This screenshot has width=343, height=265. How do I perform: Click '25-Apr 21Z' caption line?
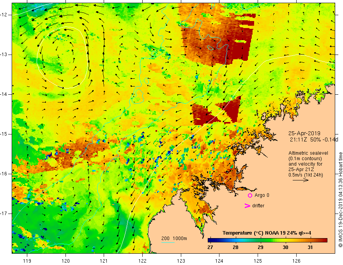coord(302,170)
